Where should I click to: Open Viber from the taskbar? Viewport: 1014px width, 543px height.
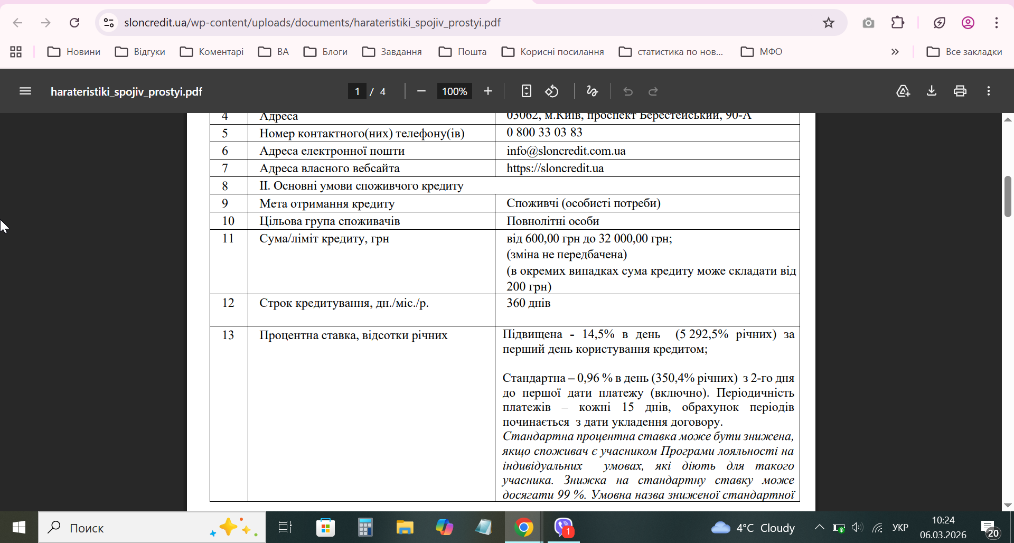(564, 527)
